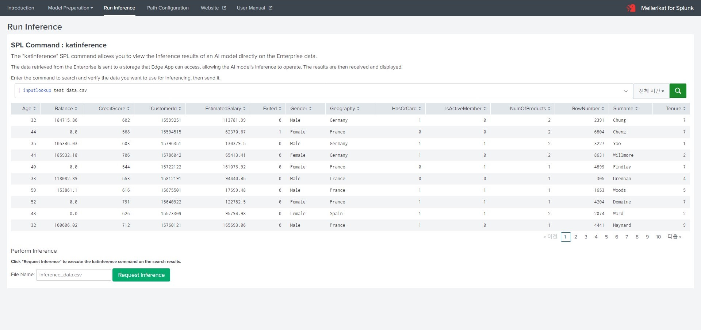The width and height of the screenshot is (701, 330).
Task: Open Website external link icon
Action: coord(224,8)
